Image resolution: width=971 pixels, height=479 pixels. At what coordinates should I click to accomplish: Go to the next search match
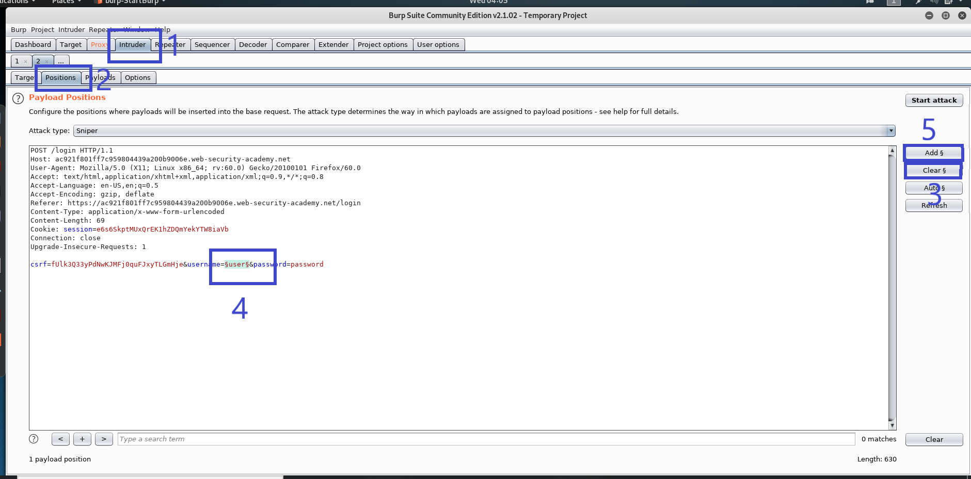click(x=104, y=439)
